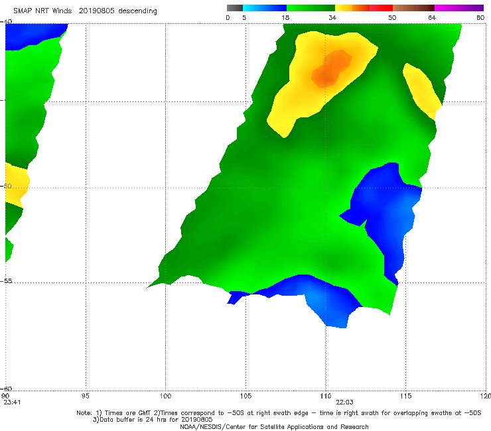This screenshot has width=491, height=431.
Task: Click the longitude label '95'
Action: point(85,396)
